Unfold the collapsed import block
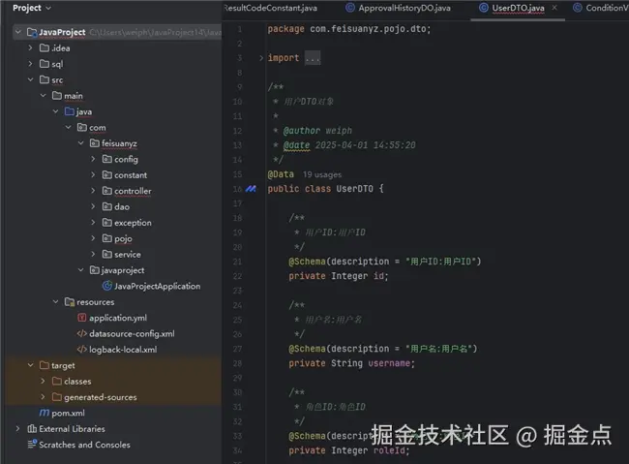Viewport: 629px width, 464px height. click(261, 58)
